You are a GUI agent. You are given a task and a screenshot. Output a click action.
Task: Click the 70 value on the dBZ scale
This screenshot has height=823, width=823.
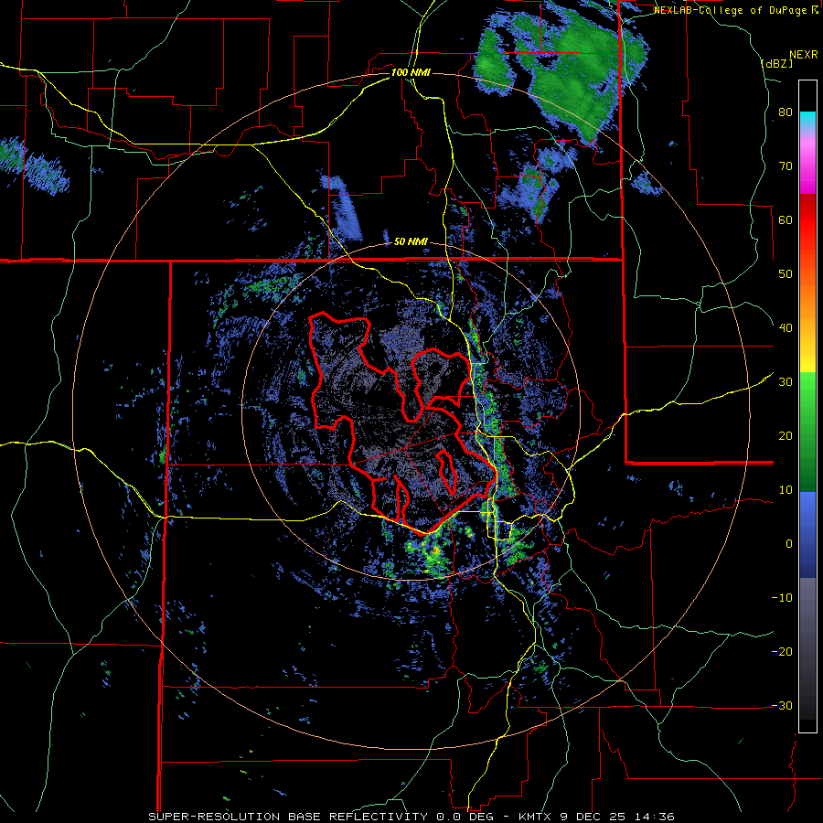(786, 166)
